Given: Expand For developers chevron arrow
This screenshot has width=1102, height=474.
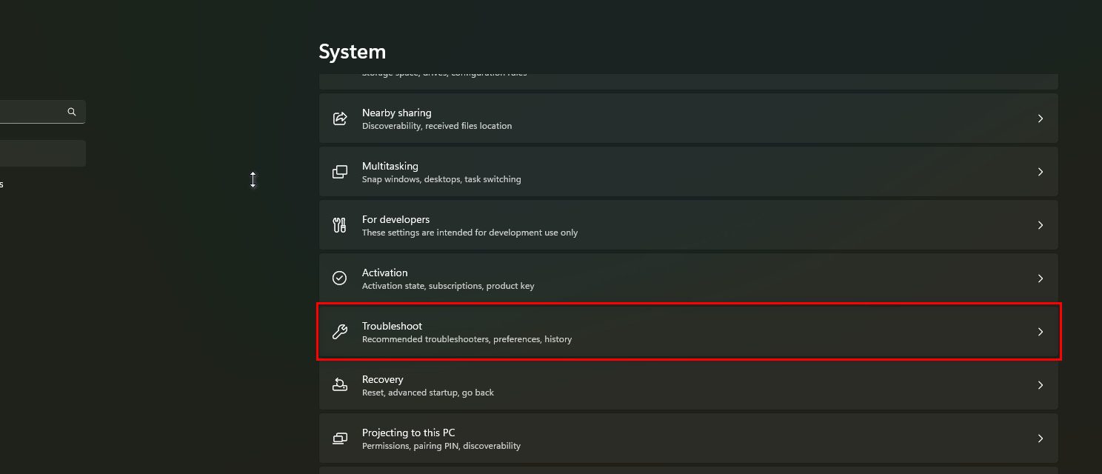Looking at the screenshot, I should (1041, 225).
